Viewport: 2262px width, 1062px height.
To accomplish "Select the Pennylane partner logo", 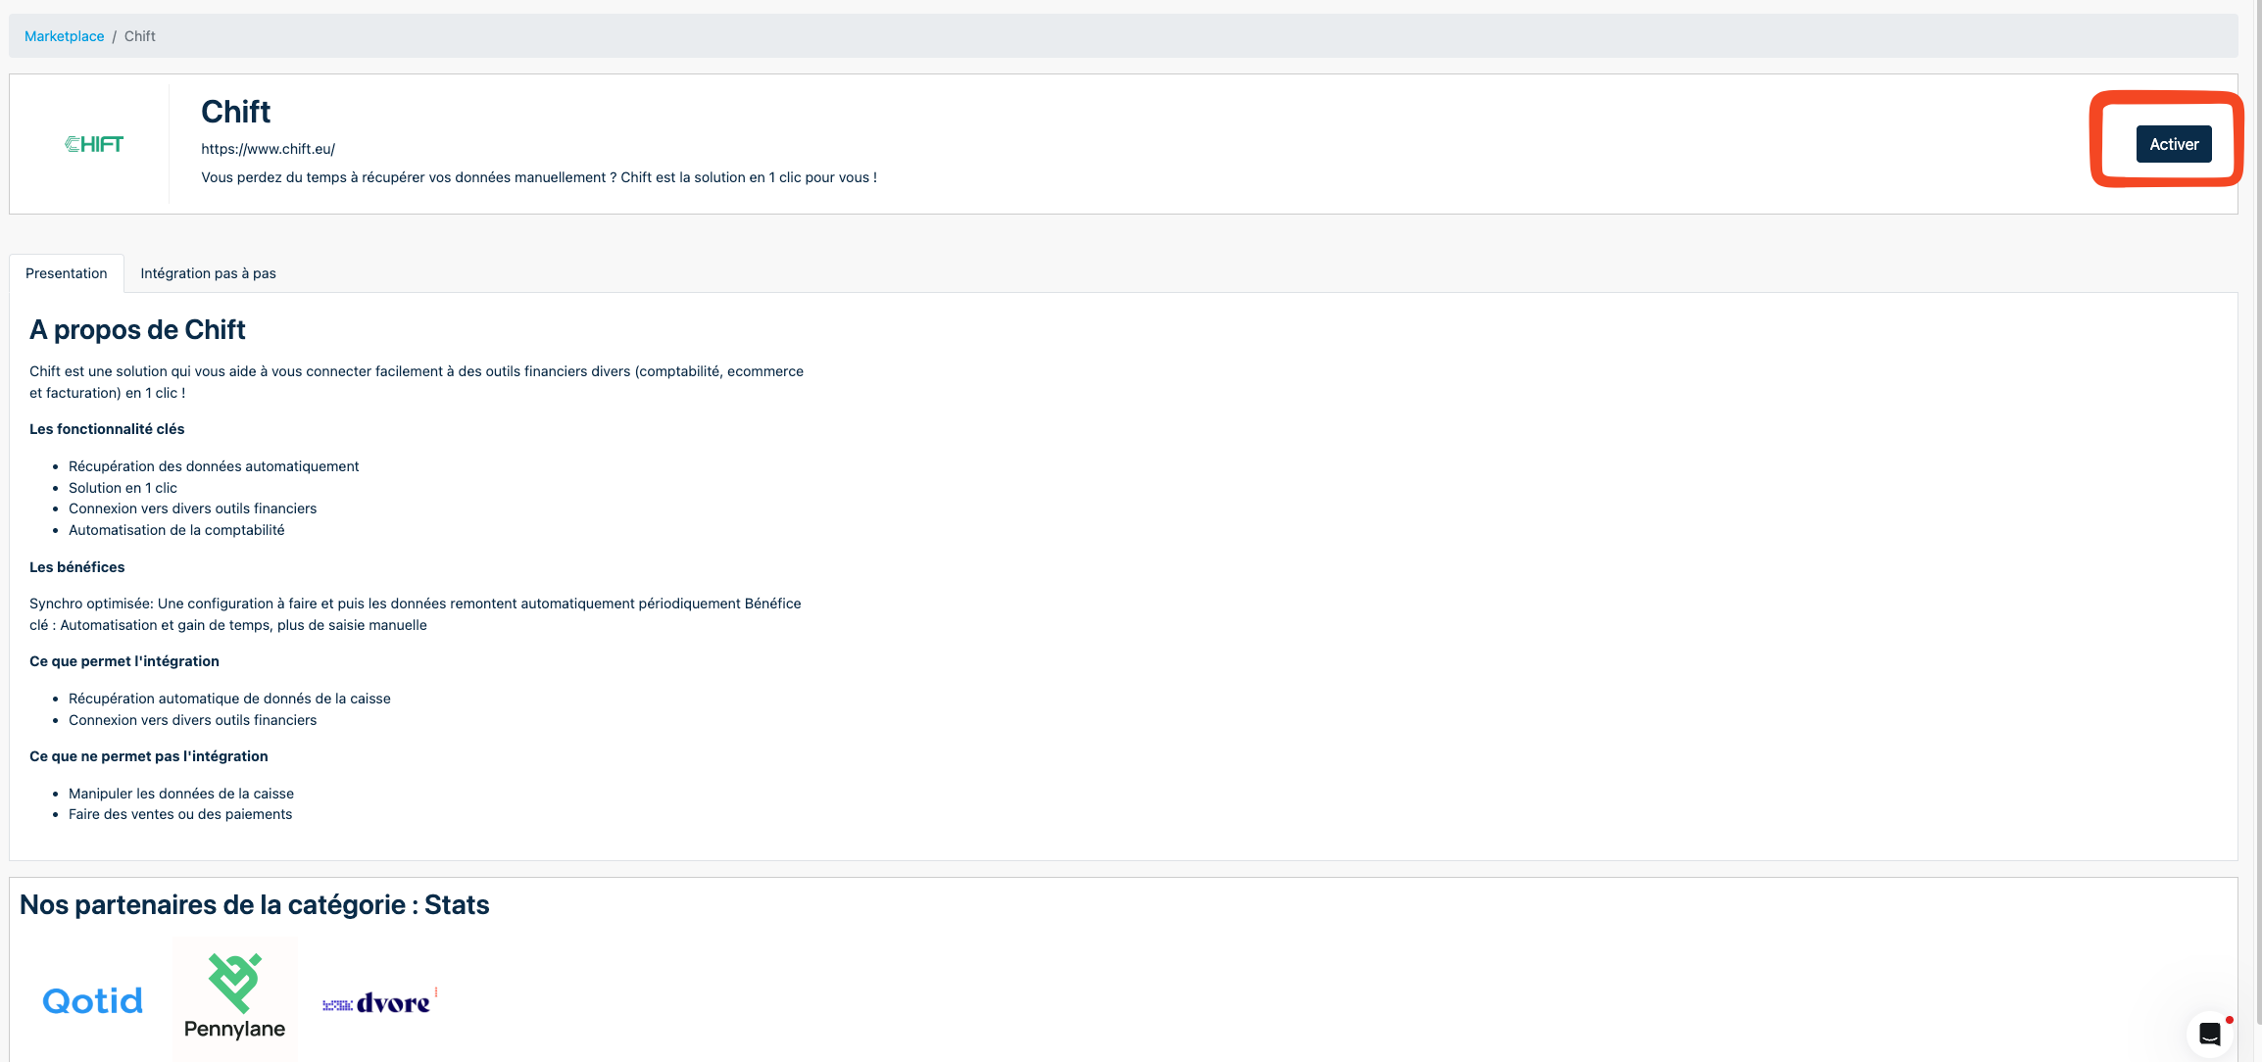I will coord(235,997).
